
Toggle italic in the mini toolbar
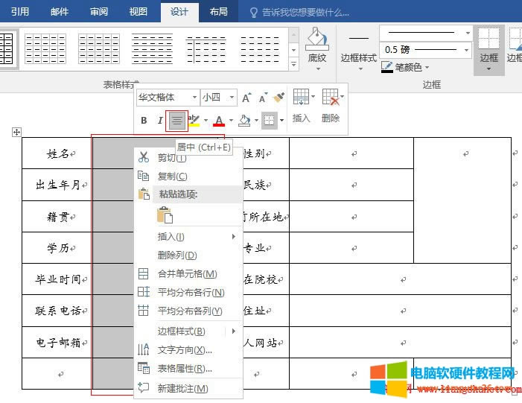(159, 120)
